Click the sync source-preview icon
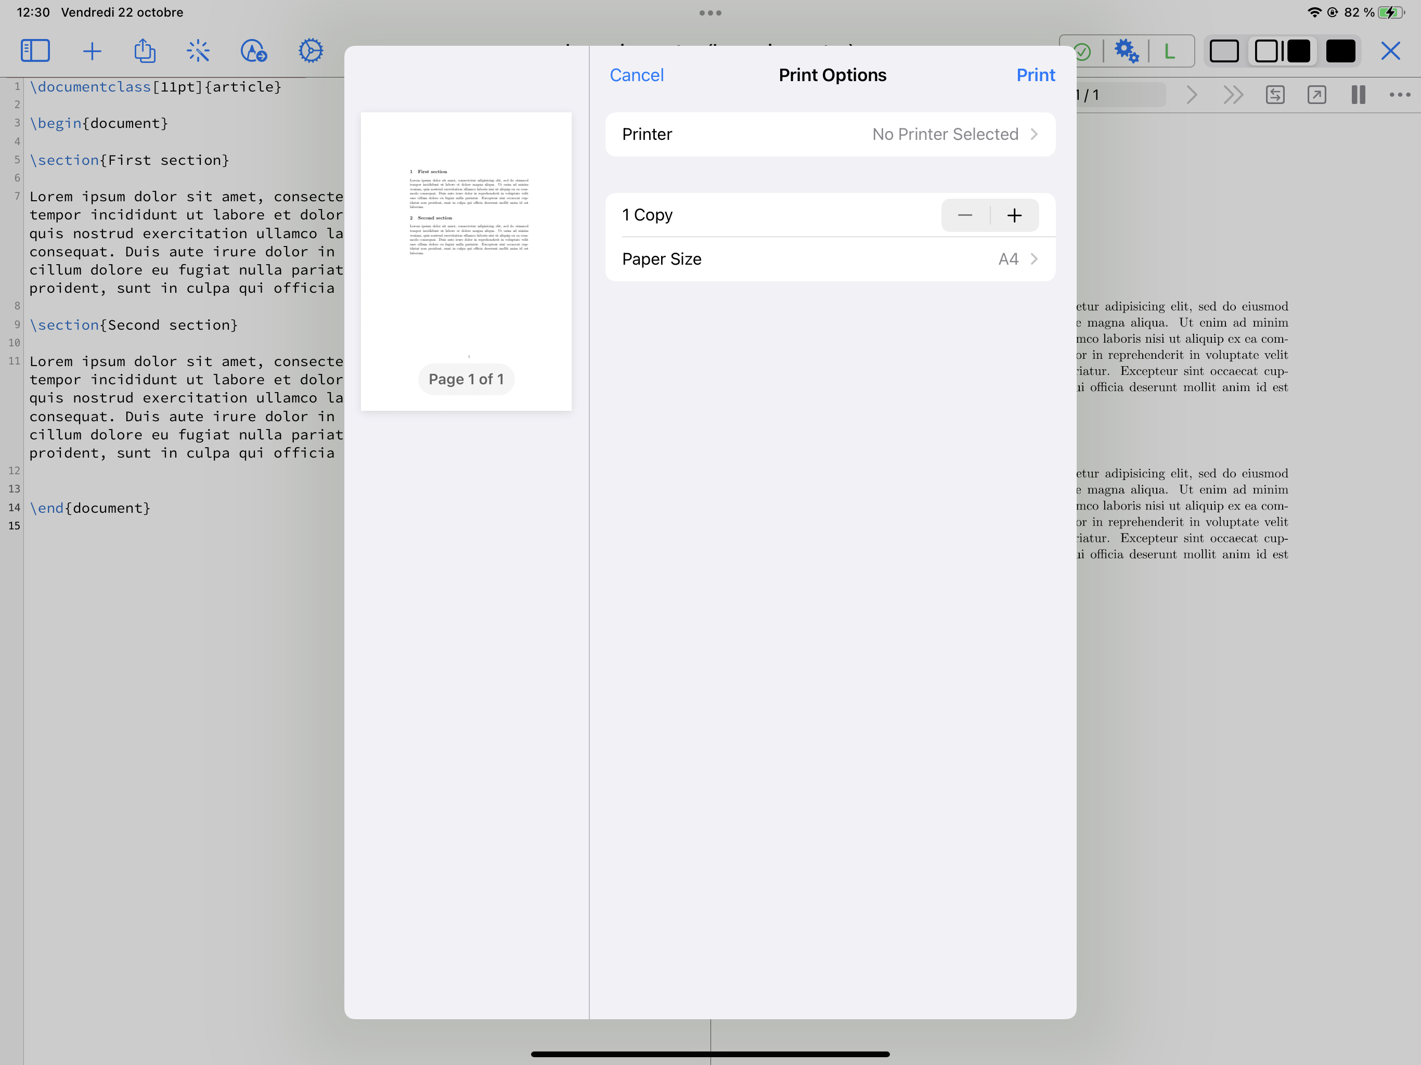The height and width of the screenshot is (1065, 1421). tap(1275, 95)
